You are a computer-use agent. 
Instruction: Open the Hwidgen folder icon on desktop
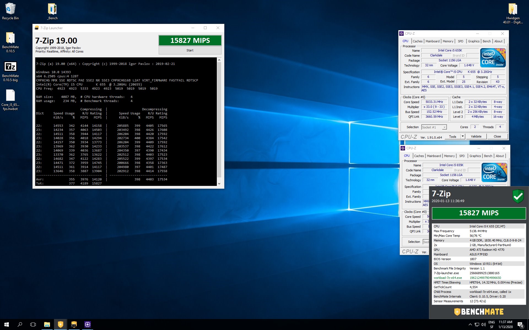point(513,13)
